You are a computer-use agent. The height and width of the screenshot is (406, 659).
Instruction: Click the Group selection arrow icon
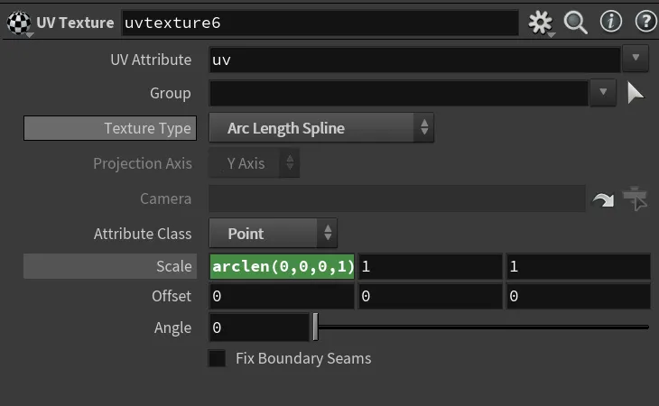tap(635, 93)
